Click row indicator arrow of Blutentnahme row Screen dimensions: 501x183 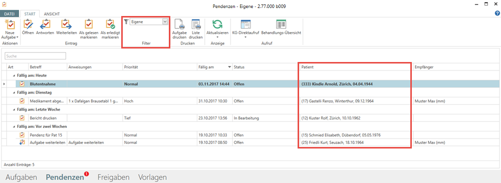(4, 84)
